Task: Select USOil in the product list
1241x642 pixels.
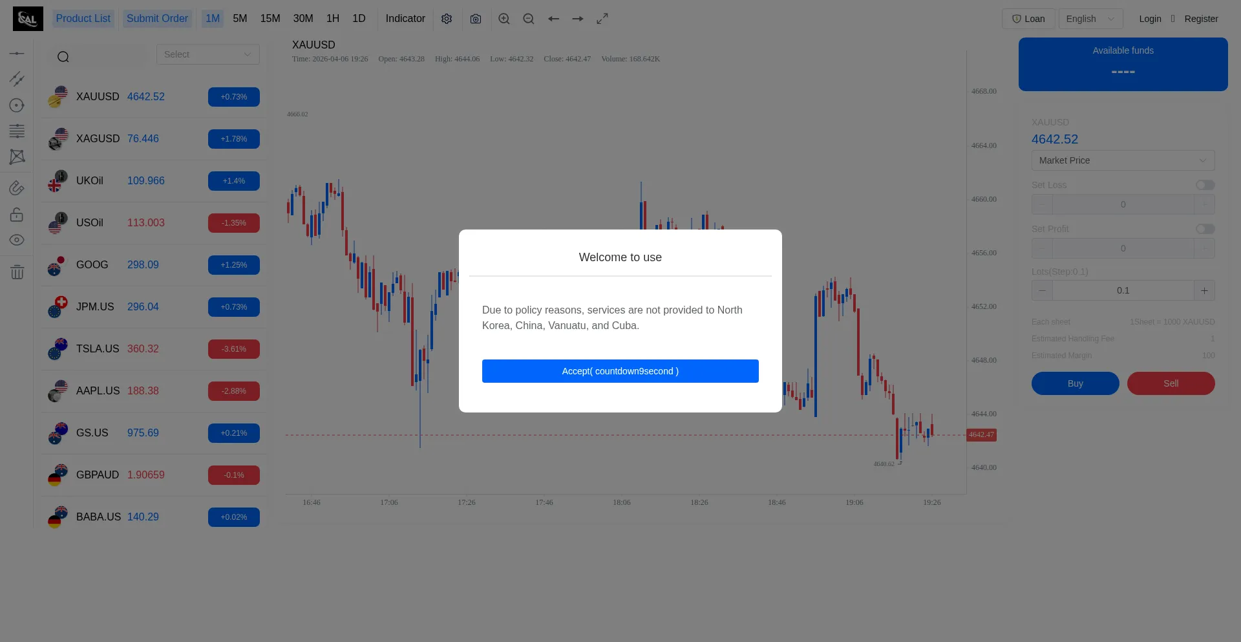Action: (154, 223)
